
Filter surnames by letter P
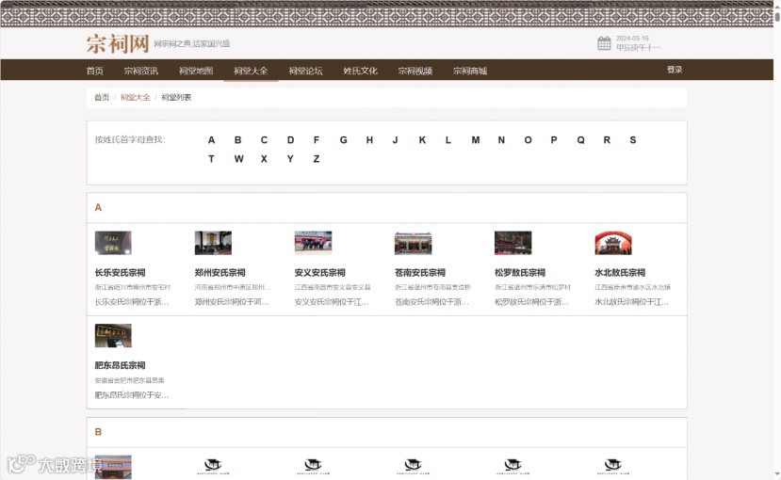click(554, 140)
